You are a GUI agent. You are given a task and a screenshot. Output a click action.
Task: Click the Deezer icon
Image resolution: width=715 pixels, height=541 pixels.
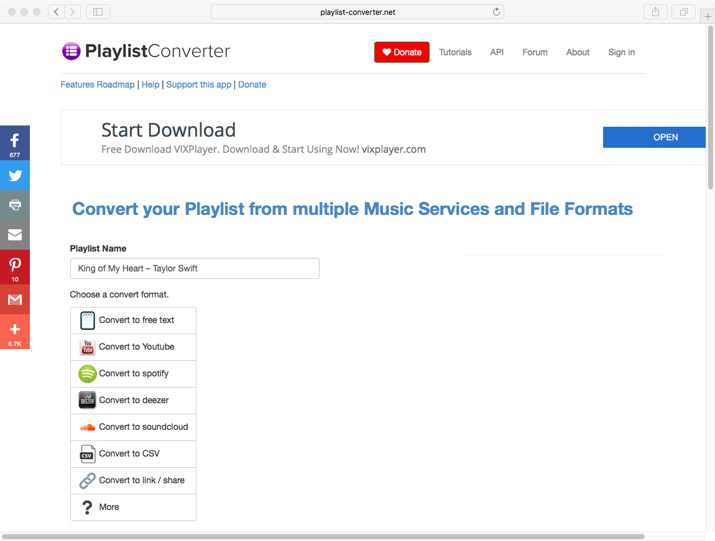(87, 400)
